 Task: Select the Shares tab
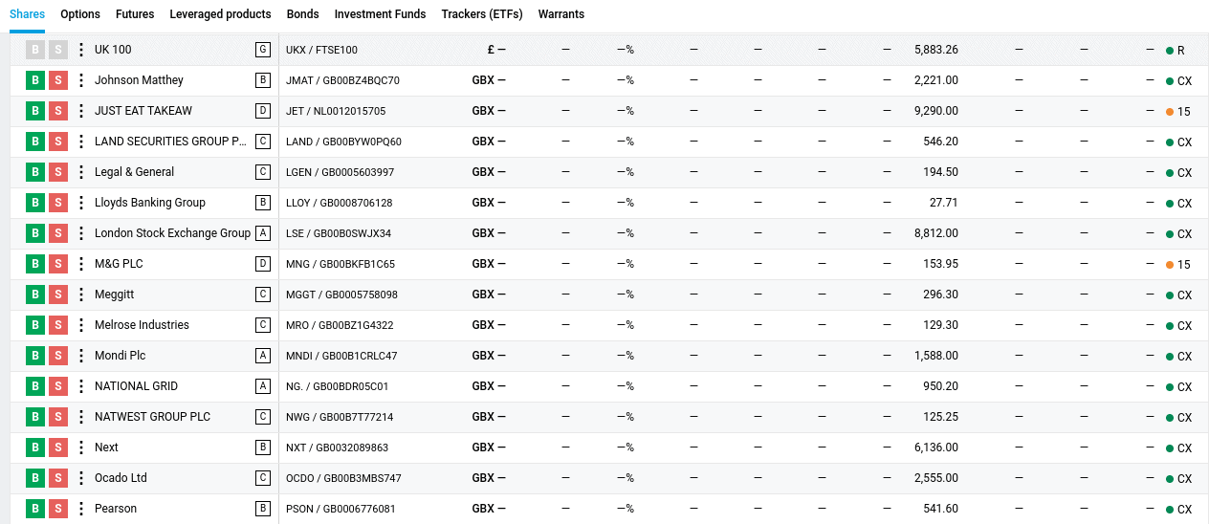[x=27, y=14]
